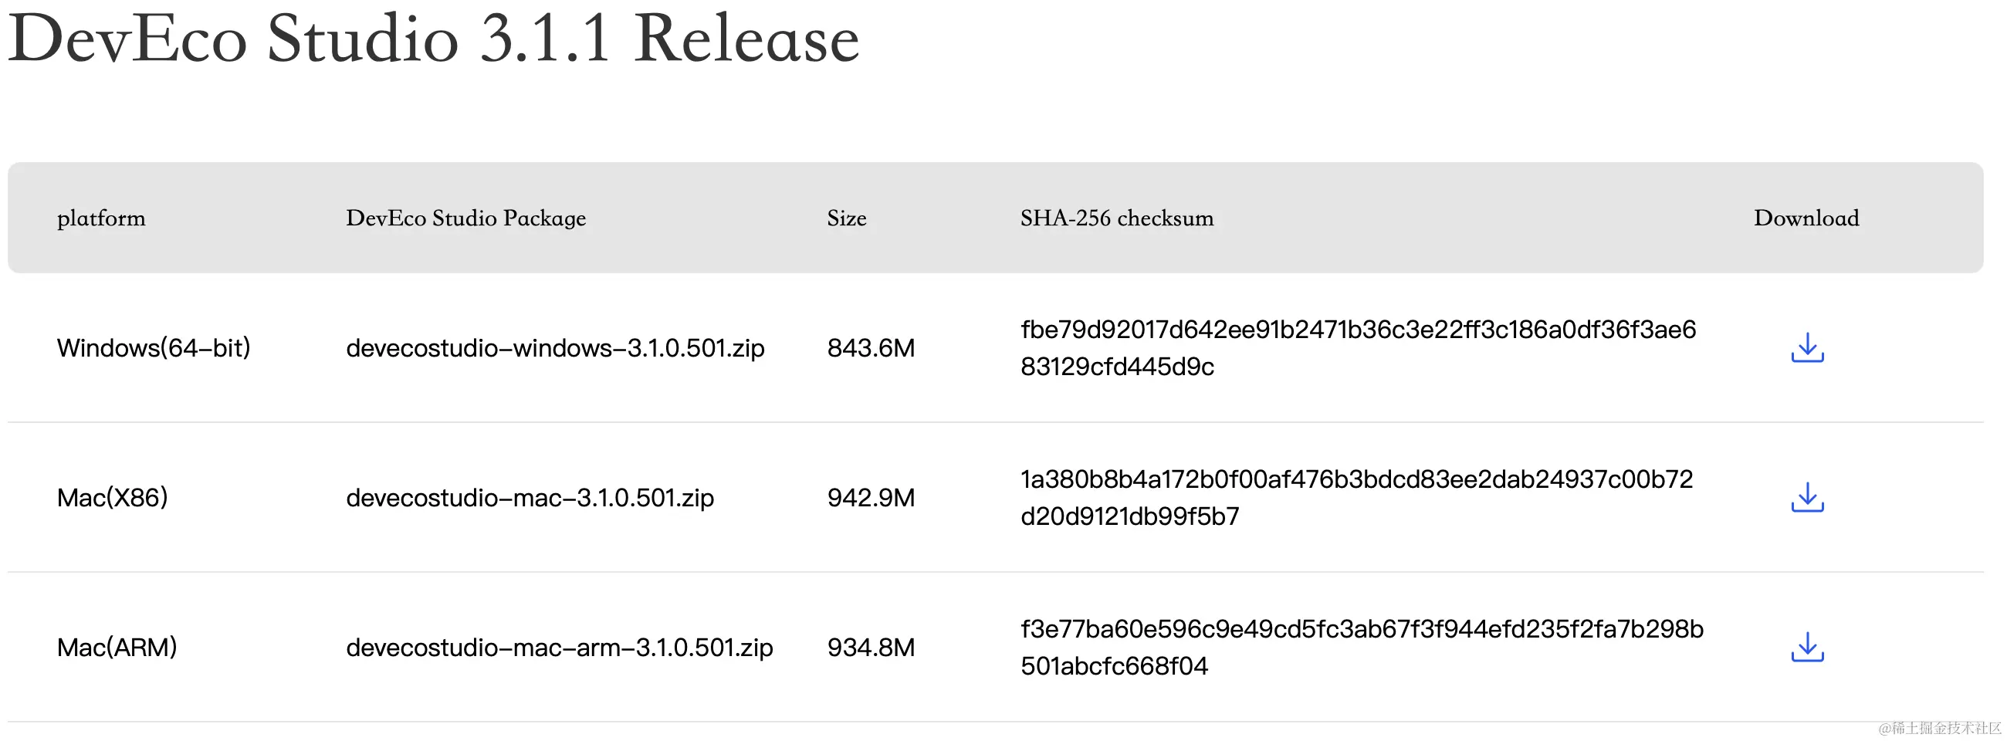The width and height of the screenshot is (2007, 741).
Task: Click the DevEco Studio Package column header
Action: coord(466,218)
